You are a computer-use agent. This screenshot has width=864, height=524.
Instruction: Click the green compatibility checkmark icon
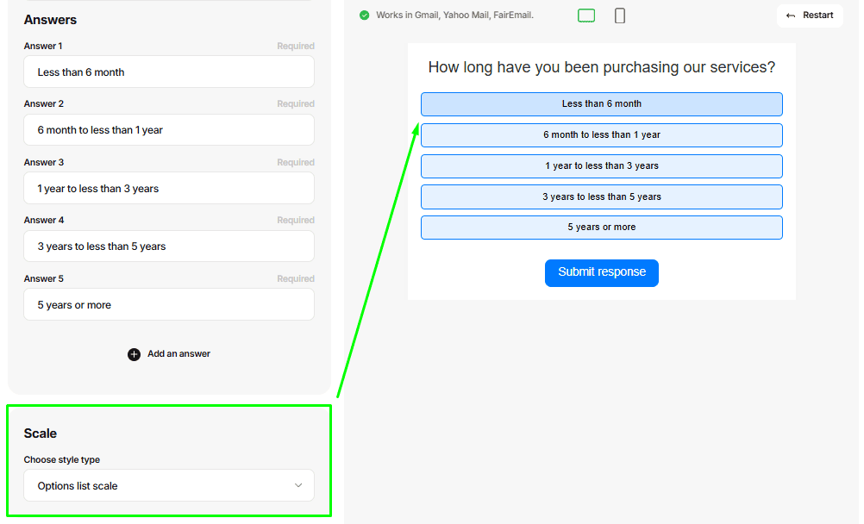(x=364, y=16)
